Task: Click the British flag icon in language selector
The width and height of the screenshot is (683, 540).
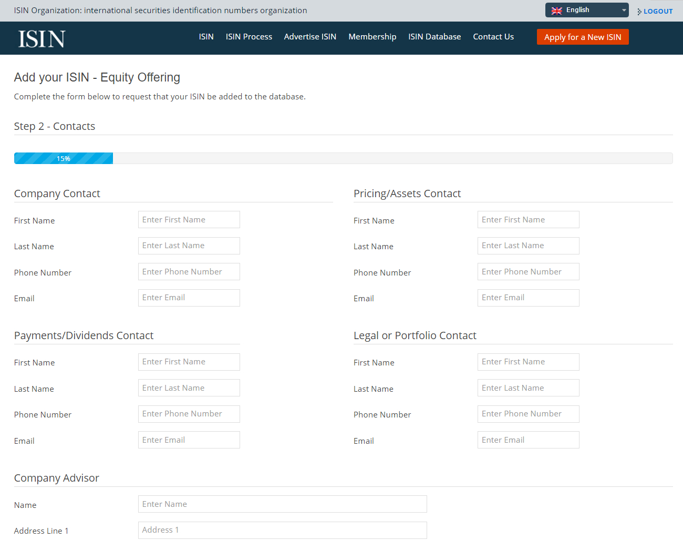Action: [x=556, y=9]
